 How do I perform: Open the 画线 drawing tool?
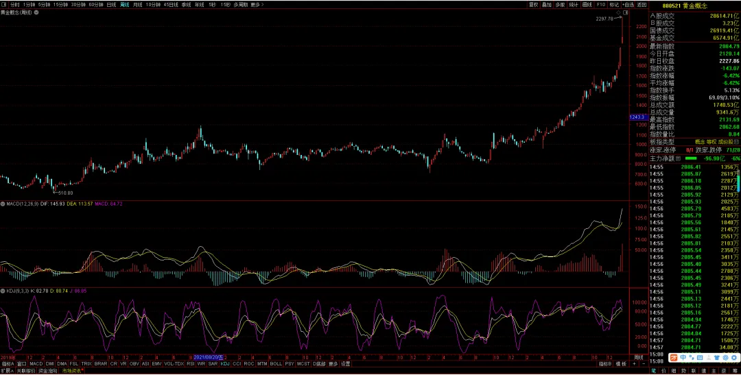click(x=587, y=5)
